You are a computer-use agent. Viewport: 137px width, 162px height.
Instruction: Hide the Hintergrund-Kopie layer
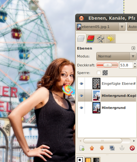pyautogui.click(x=81, y=96)
